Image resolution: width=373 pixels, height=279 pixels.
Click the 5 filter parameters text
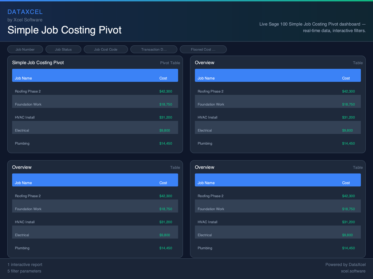[x=24, y=271]
